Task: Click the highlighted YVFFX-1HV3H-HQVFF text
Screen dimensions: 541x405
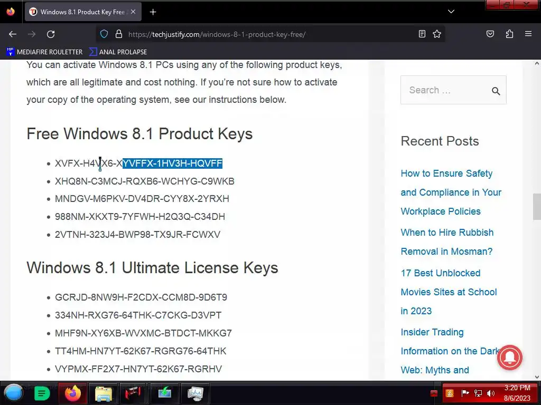Action: coord(173,163)
